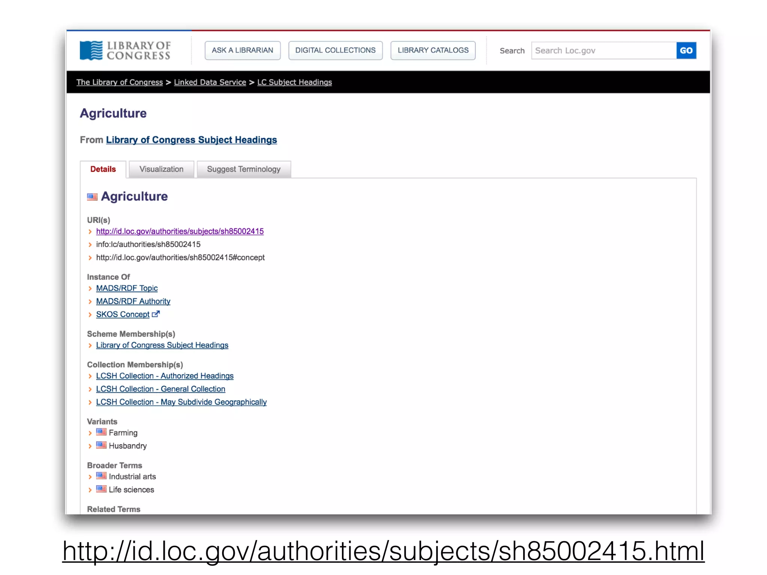The image size is (767, 575).
Task: Open the LC Subject Headings breadcrumb link
Action: point(295,82)
